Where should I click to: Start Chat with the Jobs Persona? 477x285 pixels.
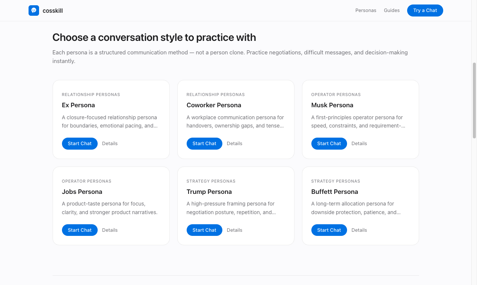tap(80, 230)
